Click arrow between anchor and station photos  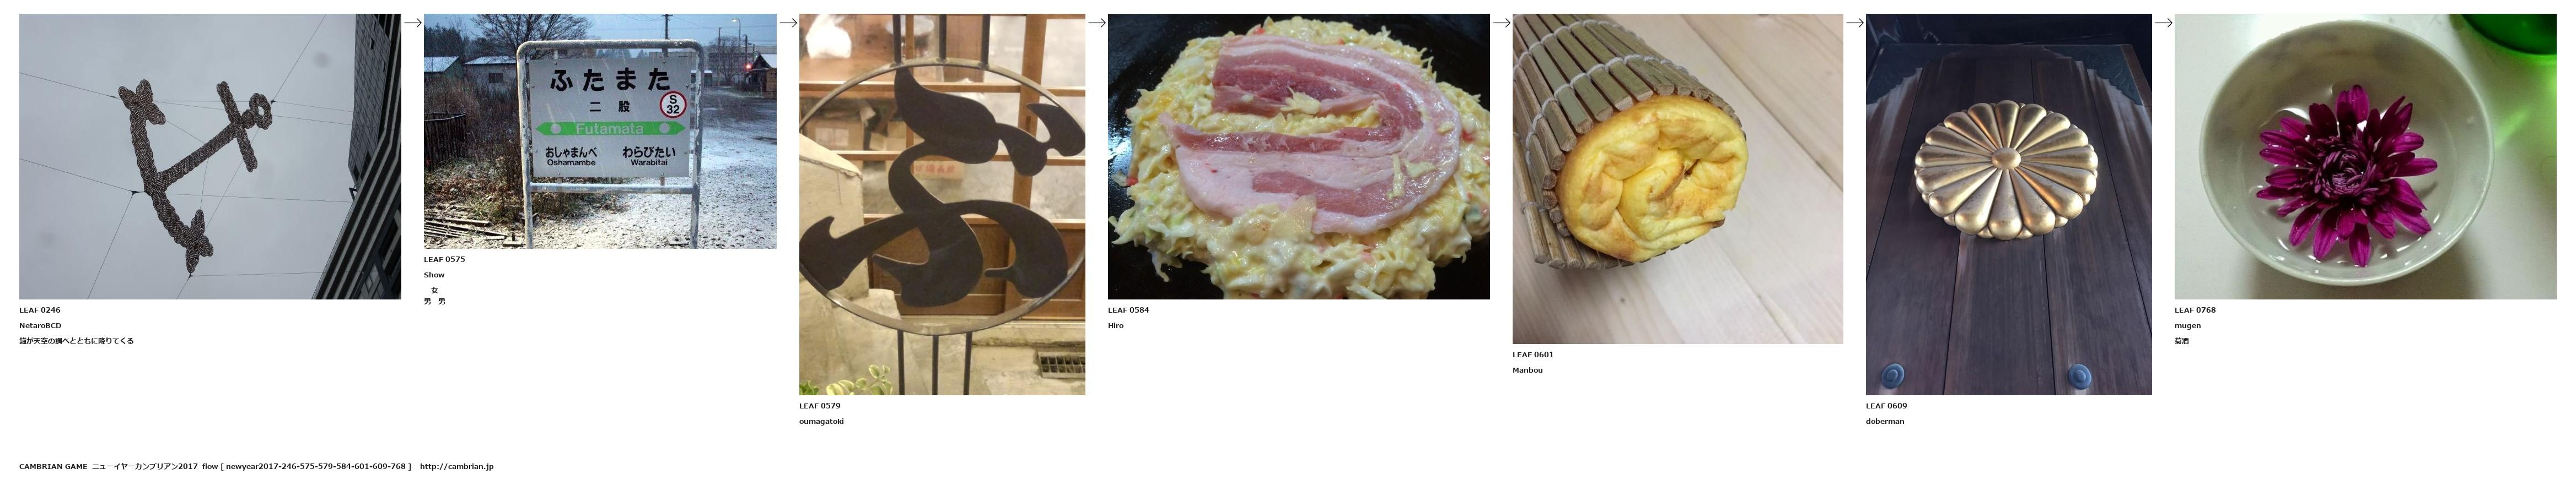click(412, 23)
